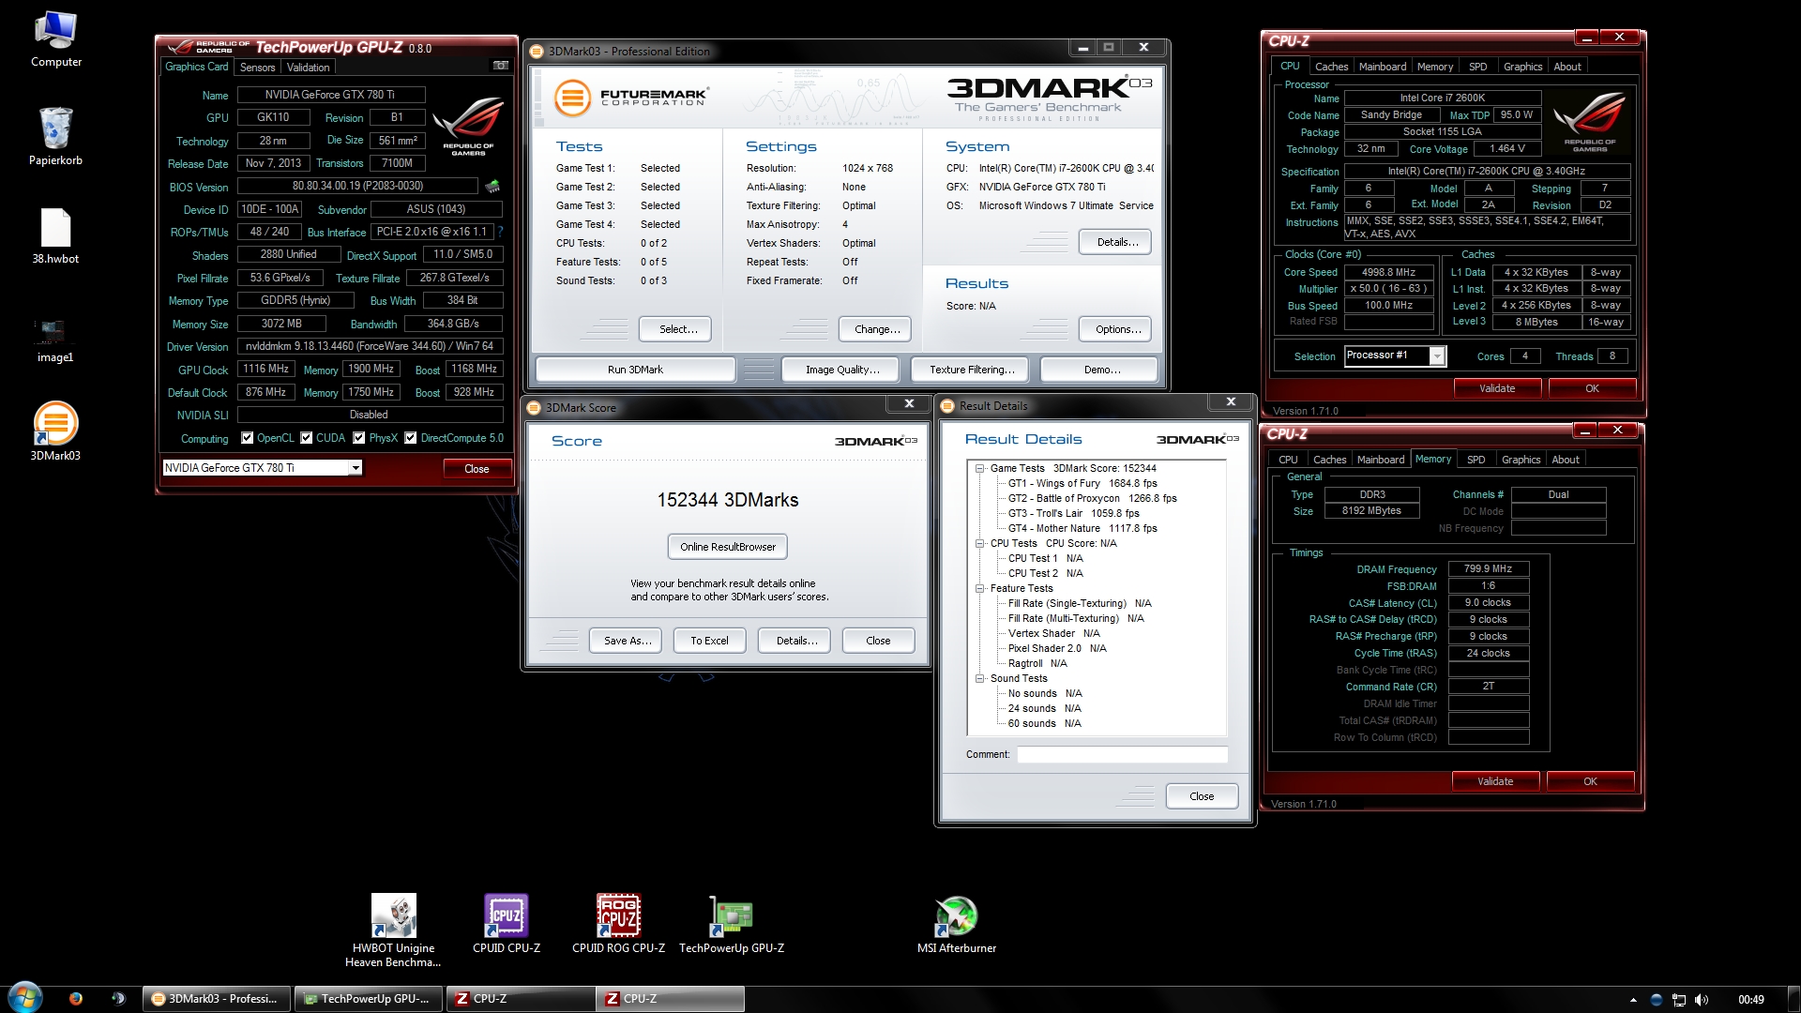Click the GPU-Z BIOS save chip icon
The height and width of the screenshot is (1013, 1801).
[492, 186]
